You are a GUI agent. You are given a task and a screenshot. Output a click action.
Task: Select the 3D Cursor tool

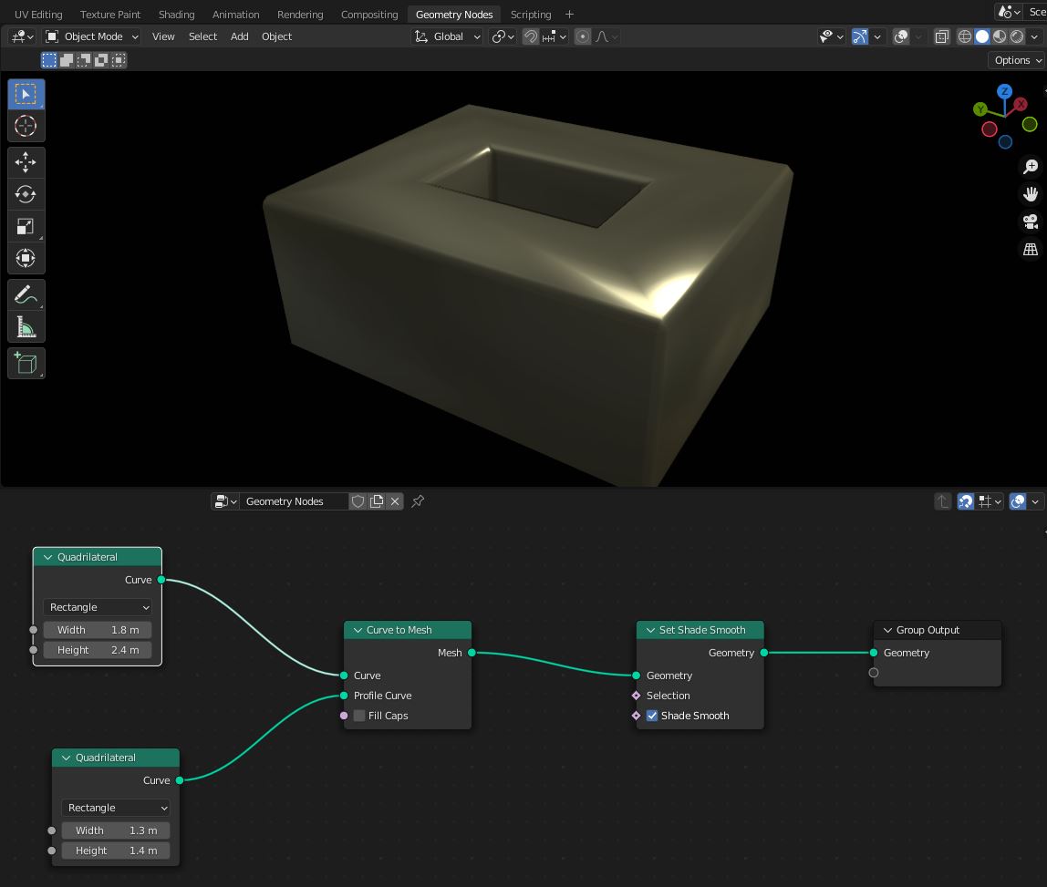point(26,126)
